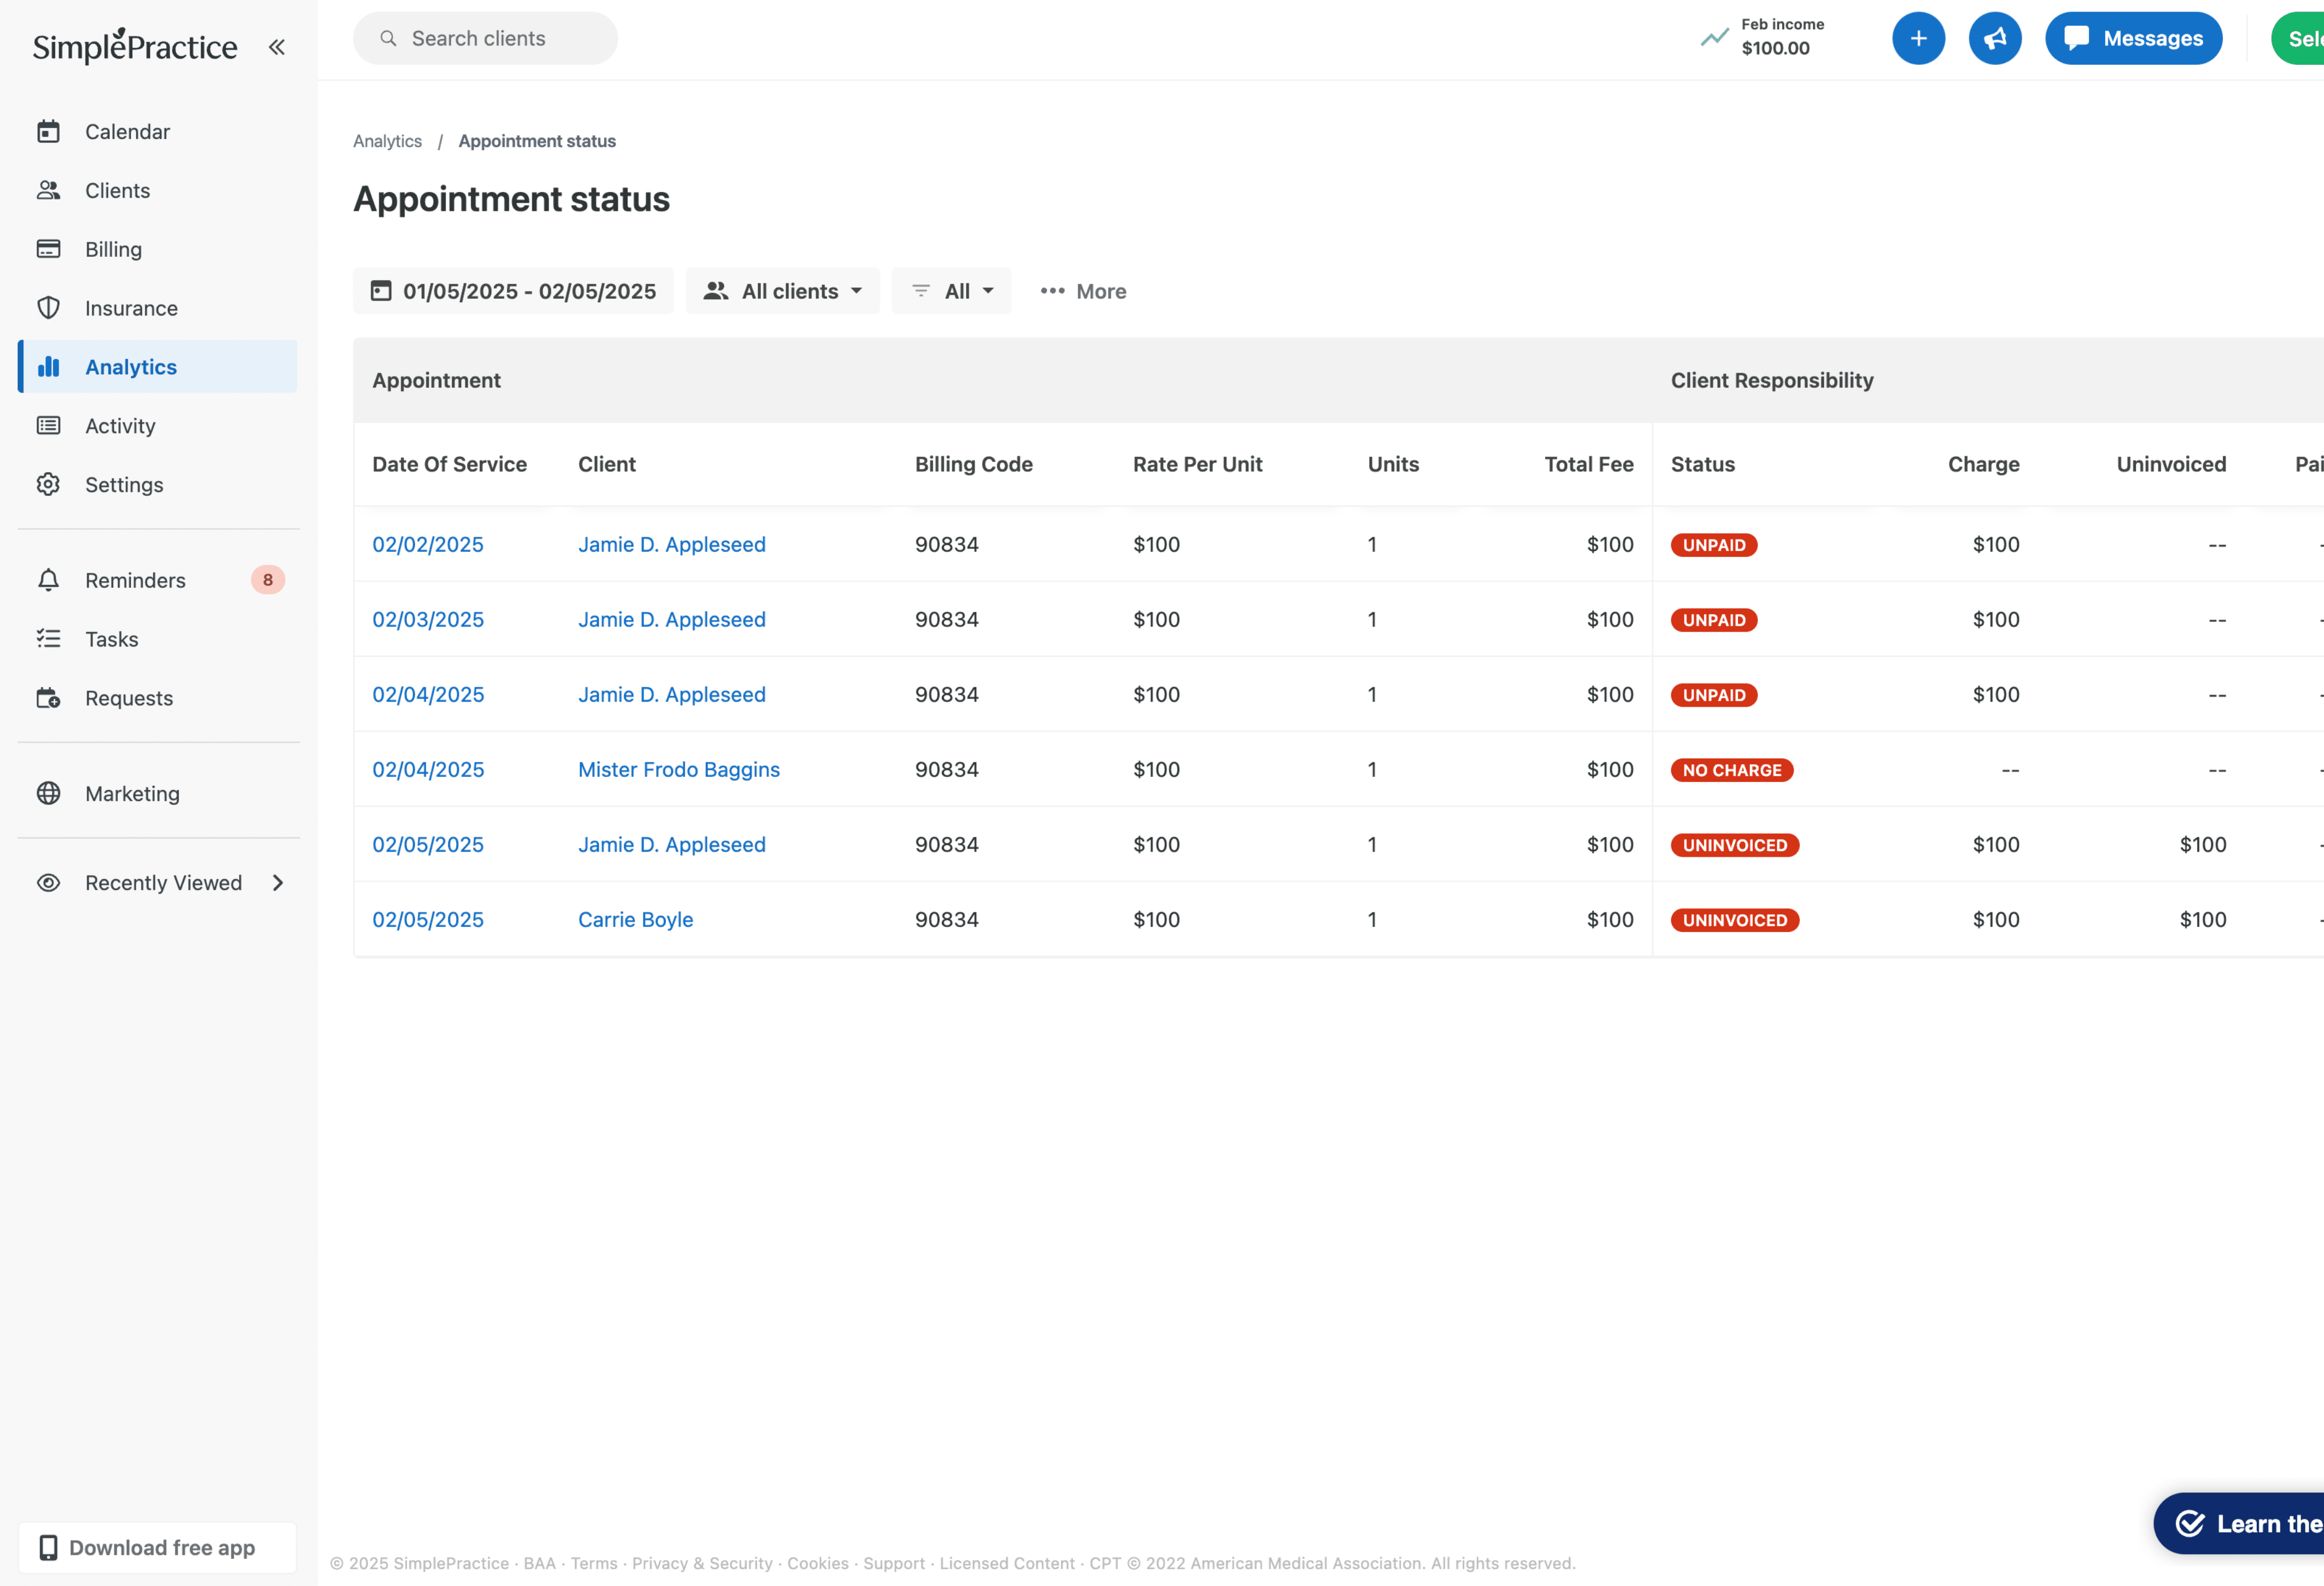
Task: Click Analytics breadcrumb link
Action: (387, 141)
